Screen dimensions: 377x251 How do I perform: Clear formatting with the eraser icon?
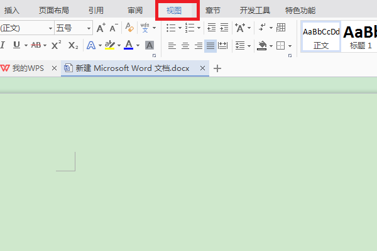[x=129, y=28]
